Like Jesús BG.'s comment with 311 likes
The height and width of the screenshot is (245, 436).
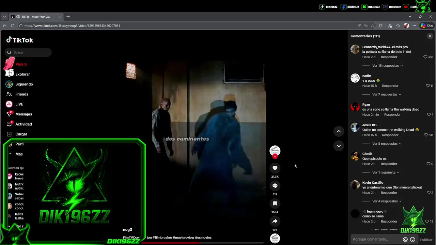[426, 135]
